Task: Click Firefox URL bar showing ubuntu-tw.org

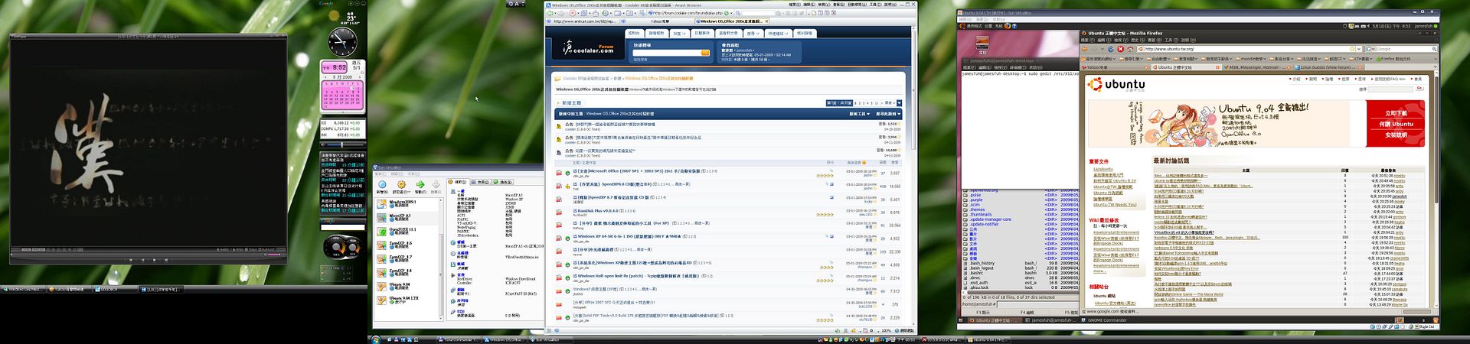Action: click(1246, 49)
